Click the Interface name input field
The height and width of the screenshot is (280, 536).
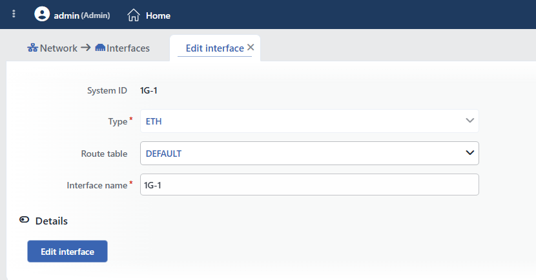(309, 185)
